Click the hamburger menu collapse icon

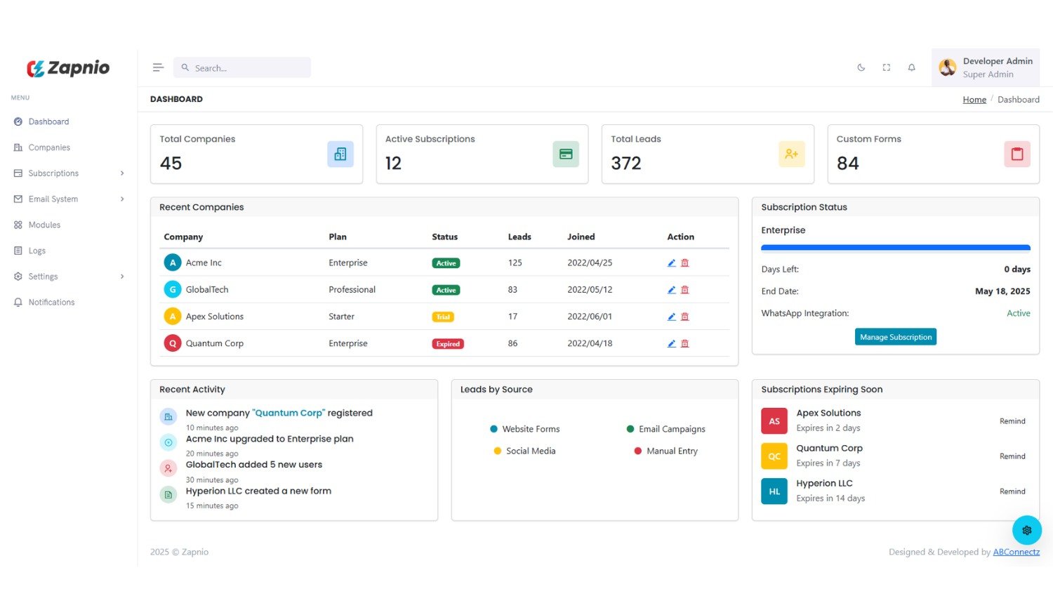pyautogui.click(x=158, y=67)
